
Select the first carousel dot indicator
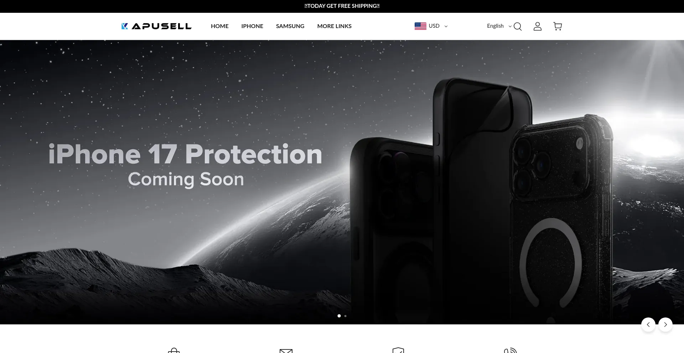pos(339,316)
